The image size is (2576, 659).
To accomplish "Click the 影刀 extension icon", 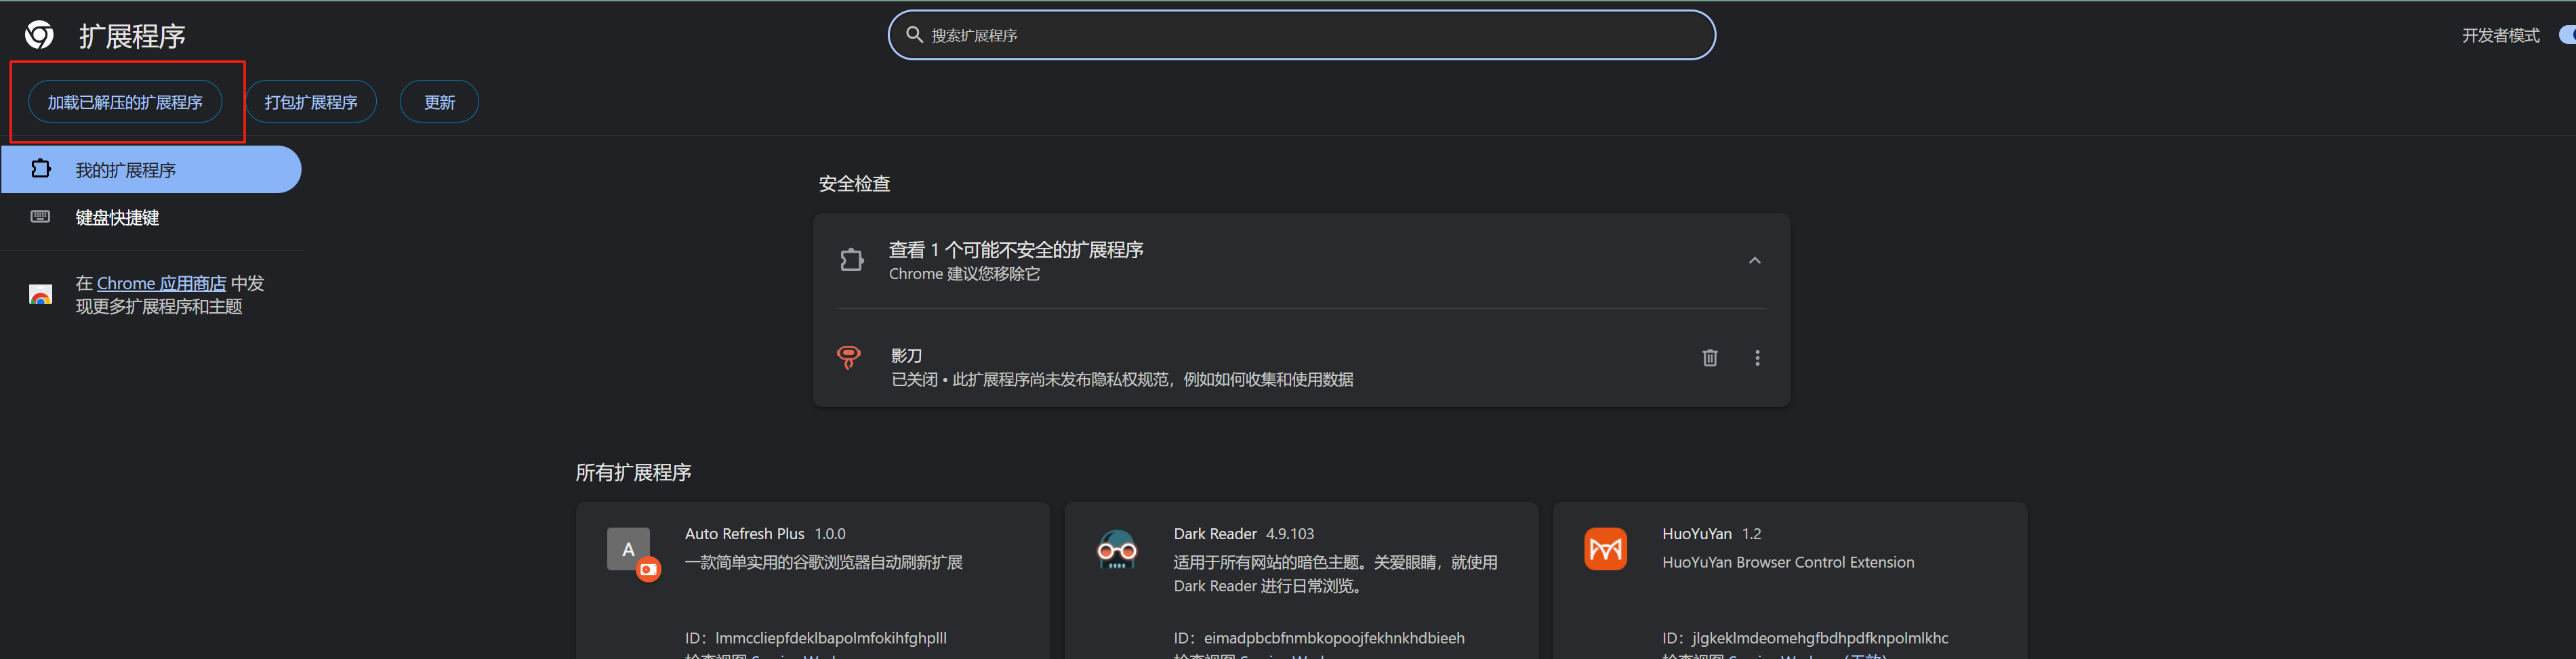I will (x=849, y=357).
